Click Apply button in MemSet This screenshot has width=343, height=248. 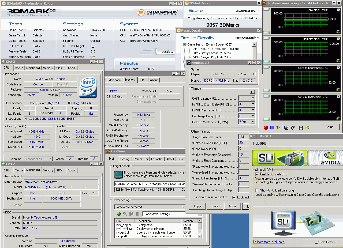coord(197,206)
